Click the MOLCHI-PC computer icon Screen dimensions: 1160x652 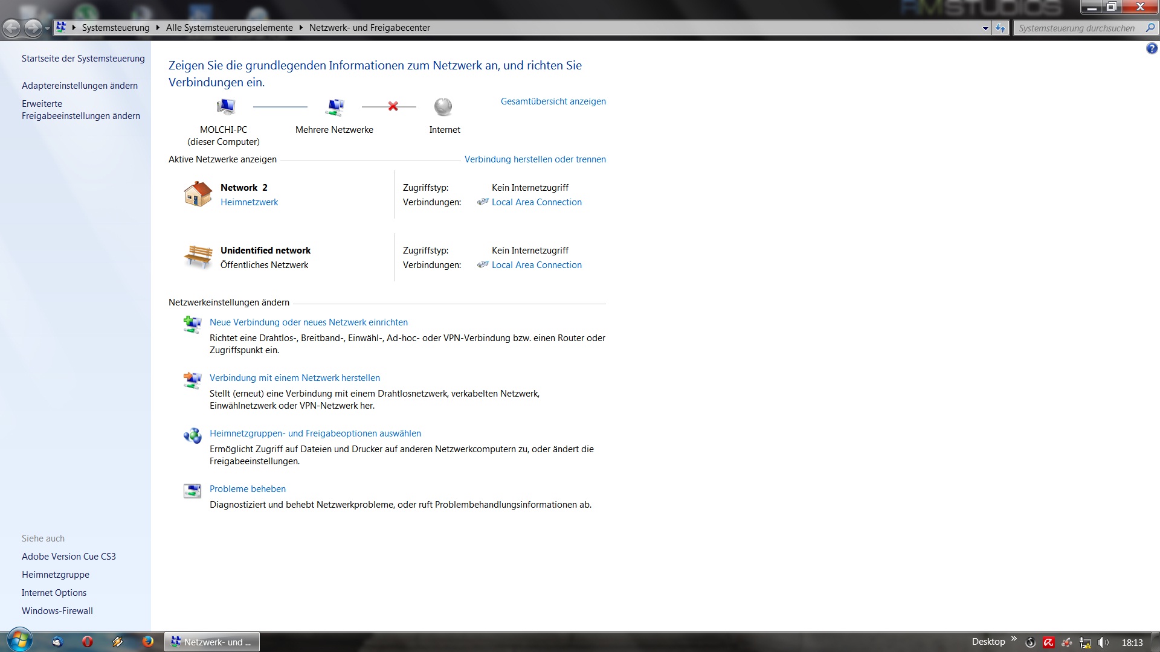(225, 107)
